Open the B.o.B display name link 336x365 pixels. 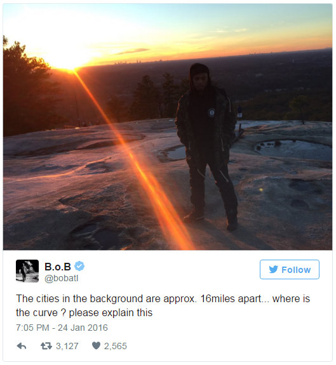tap(58, 267)
